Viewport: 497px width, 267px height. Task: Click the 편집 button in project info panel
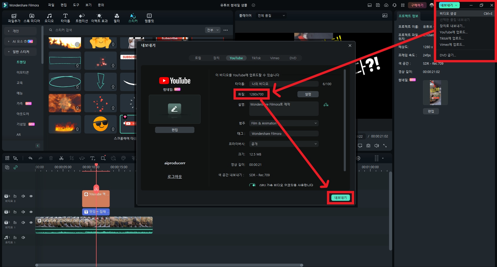tap(431, 111)
